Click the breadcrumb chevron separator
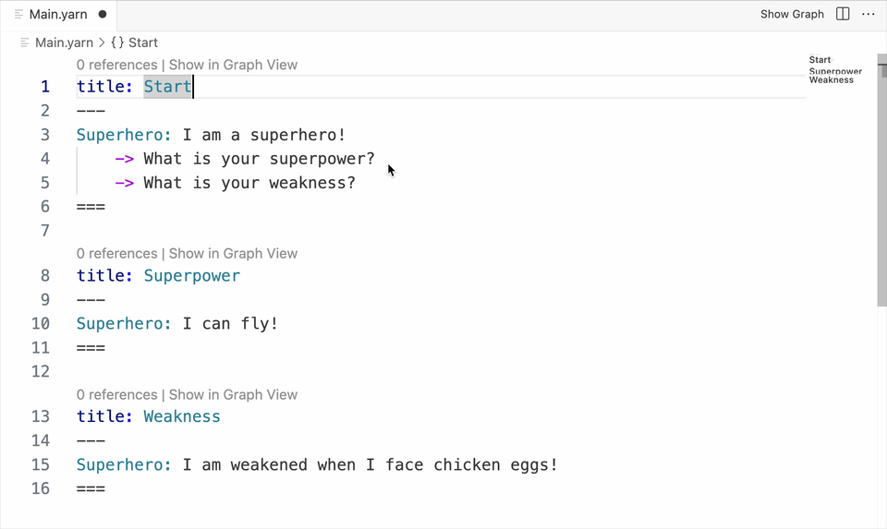Screen dimensions: 887x529 (102, 42)
